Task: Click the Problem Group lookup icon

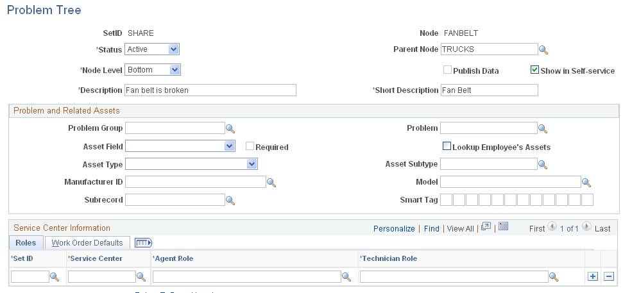Action: tap(230, 128)
